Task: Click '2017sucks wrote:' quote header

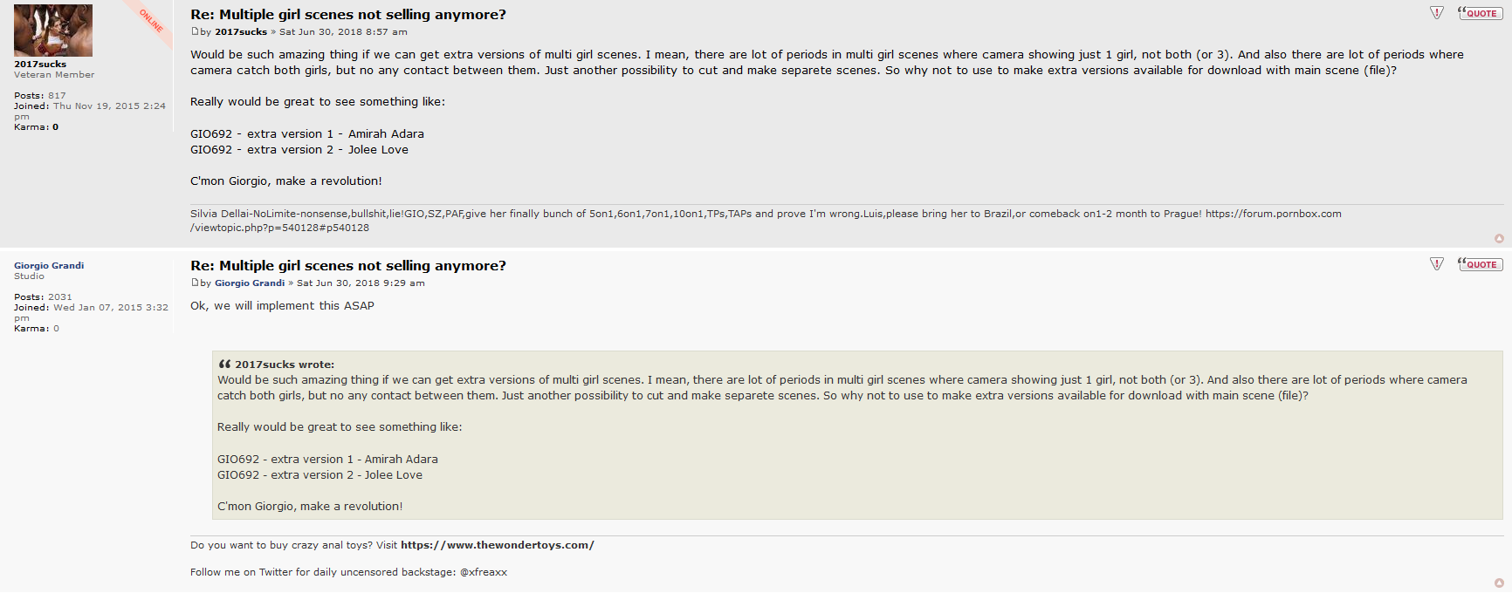Action: [284, 365]
